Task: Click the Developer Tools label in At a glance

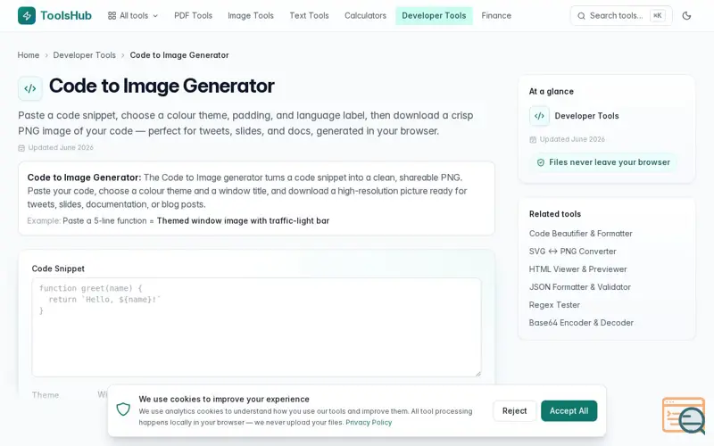Action: pyautogui.click(x=586, y=116)
